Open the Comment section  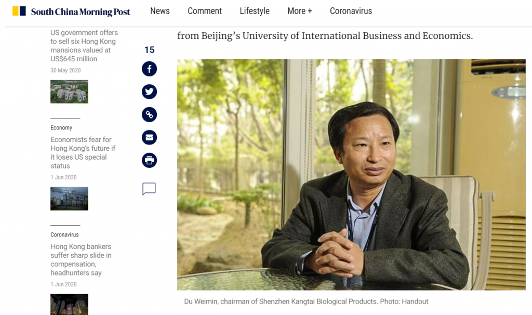click(x=205, y=11)
